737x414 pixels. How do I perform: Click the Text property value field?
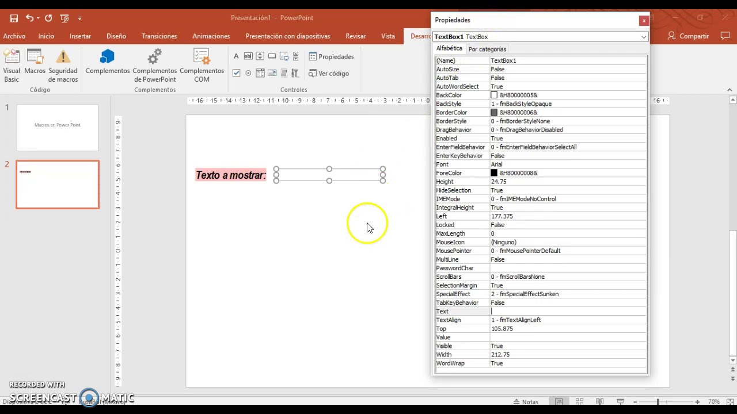[568, 311]
